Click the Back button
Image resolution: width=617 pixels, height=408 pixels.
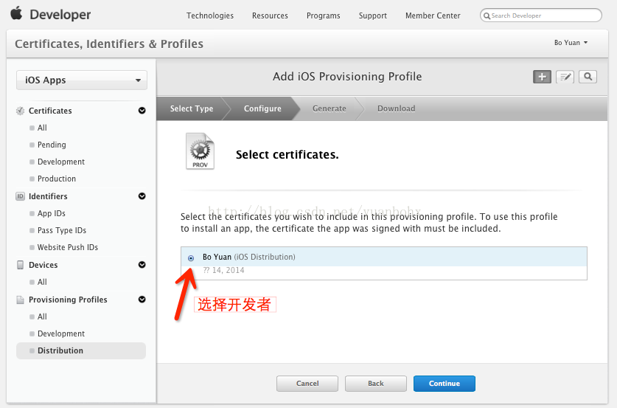376,384
